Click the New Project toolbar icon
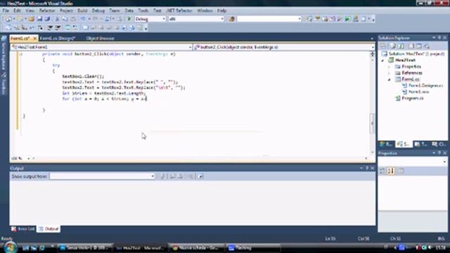The image size is (450, 253). pyautogui.click(x=8, y=19)
